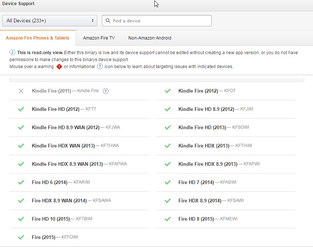This screenshot has width=313, height=247.
Task: Click the green check for Fire HD 8 (2015)
Action: tap(168, 219)
